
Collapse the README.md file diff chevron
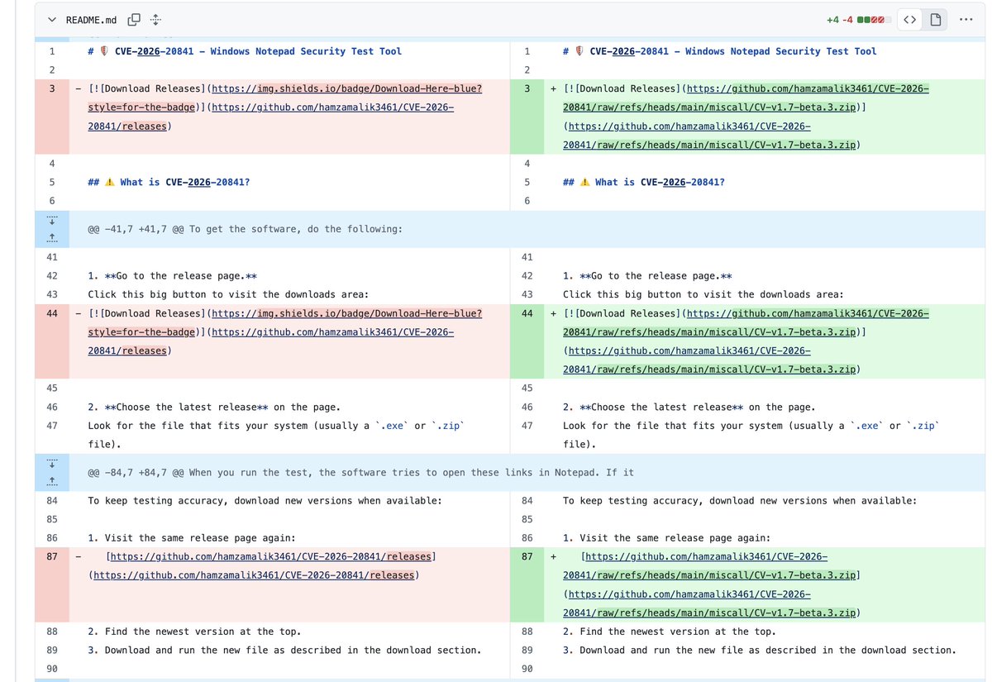[52, 19]
